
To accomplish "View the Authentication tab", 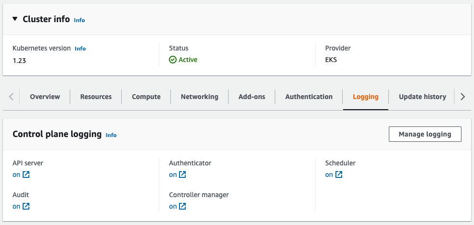I will [x=308, y=97].
